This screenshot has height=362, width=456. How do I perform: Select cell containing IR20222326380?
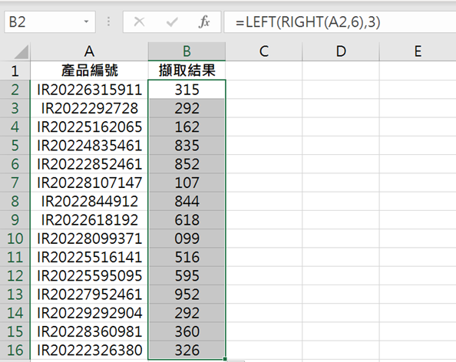89,350
